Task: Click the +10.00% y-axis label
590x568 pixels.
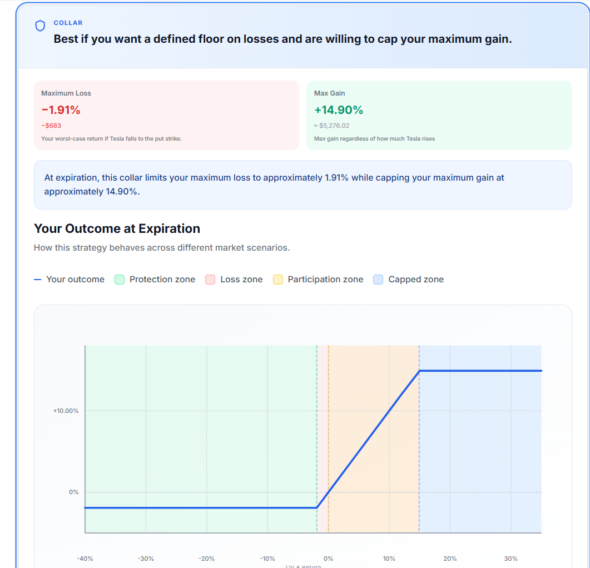Action: coord(66,411)
